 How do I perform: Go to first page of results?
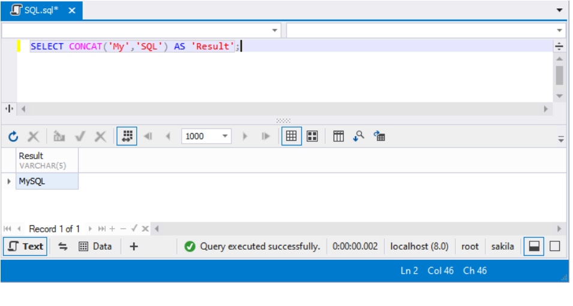(x=148, y=137)
